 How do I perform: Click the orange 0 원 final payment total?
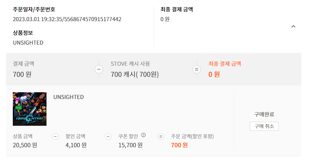[214, 74]
